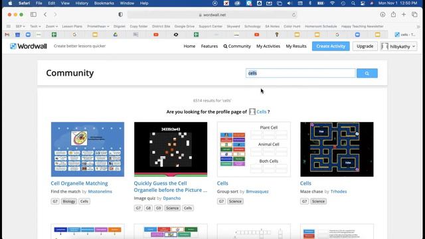
Task: Show more bookmarks with the double chevron
Action: pos(418,27)
